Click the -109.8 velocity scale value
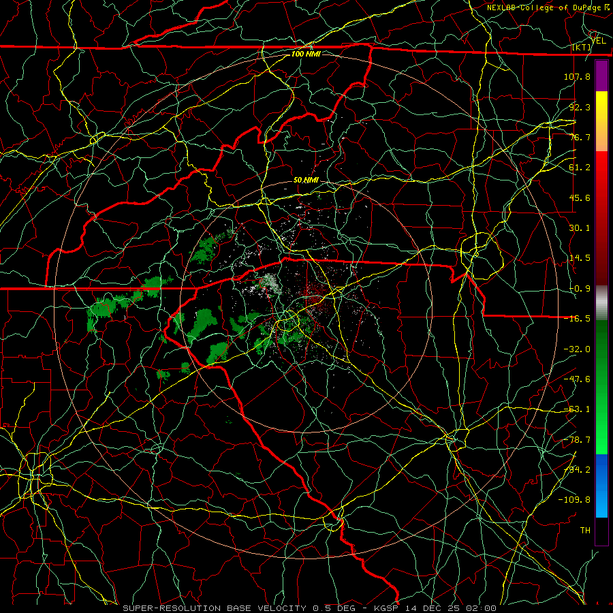The width and height of the screenshot is (613, 613). (574, 500)
